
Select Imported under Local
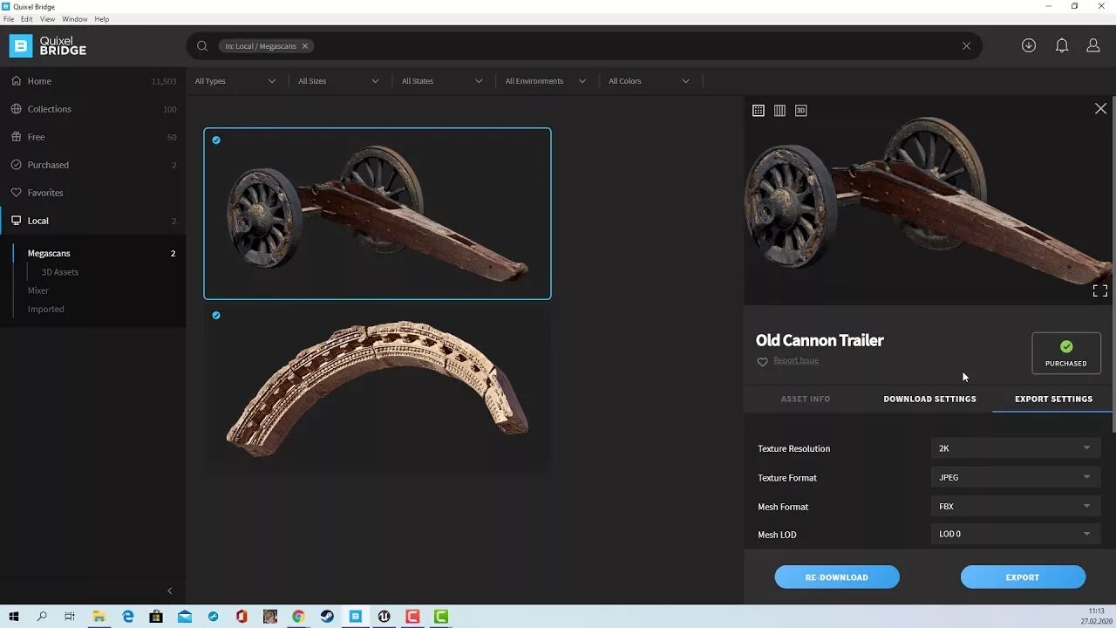click(46, 309)
